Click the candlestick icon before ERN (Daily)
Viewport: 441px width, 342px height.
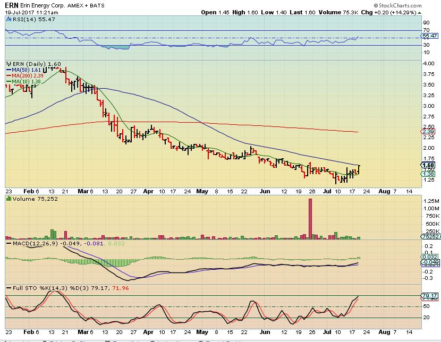click(x=9, y=64)
